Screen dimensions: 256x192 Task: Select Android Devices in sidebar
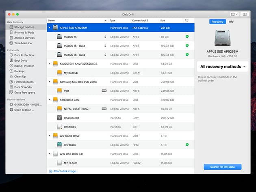24,37
